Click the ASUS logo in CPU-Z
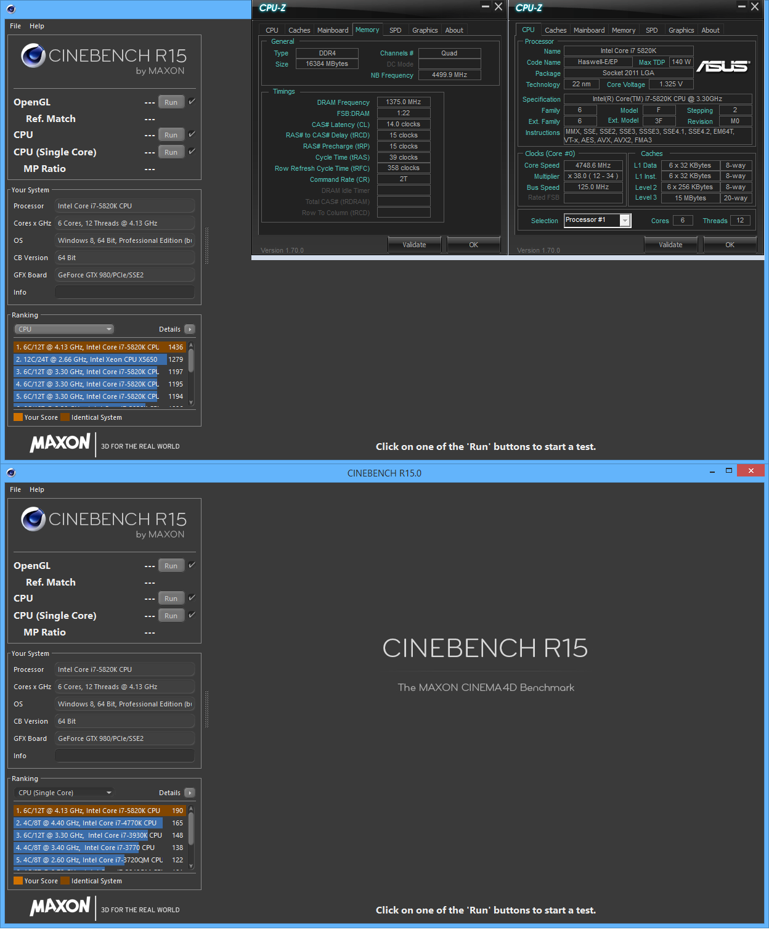Viewport: 769px width, 932px height. [x=723, y=66]
